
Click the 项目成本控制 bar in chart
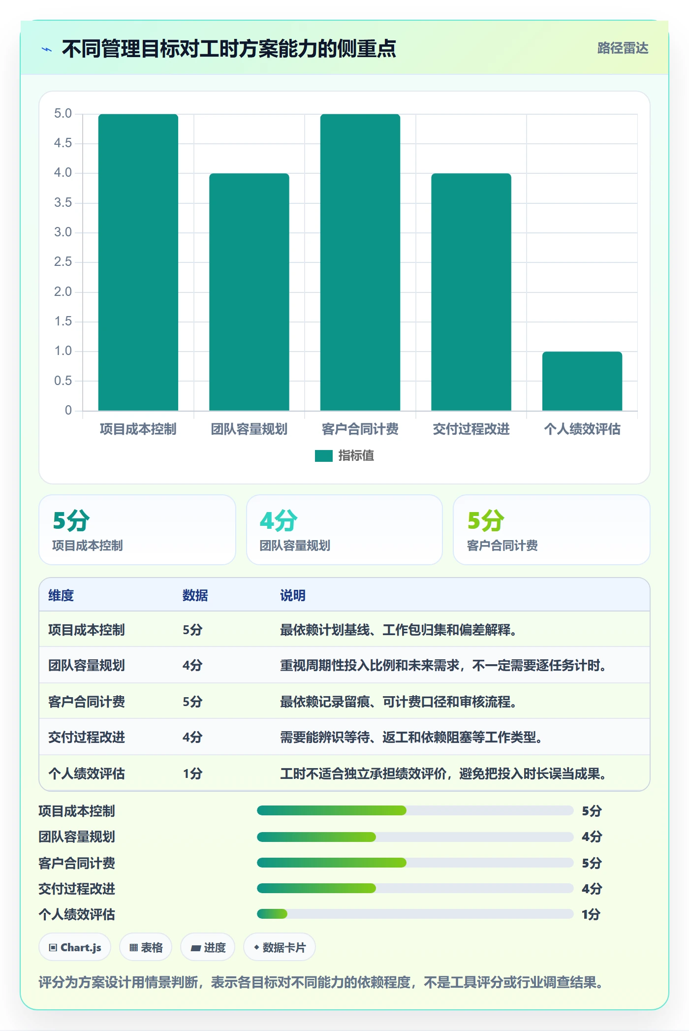[x=138, y=262]
